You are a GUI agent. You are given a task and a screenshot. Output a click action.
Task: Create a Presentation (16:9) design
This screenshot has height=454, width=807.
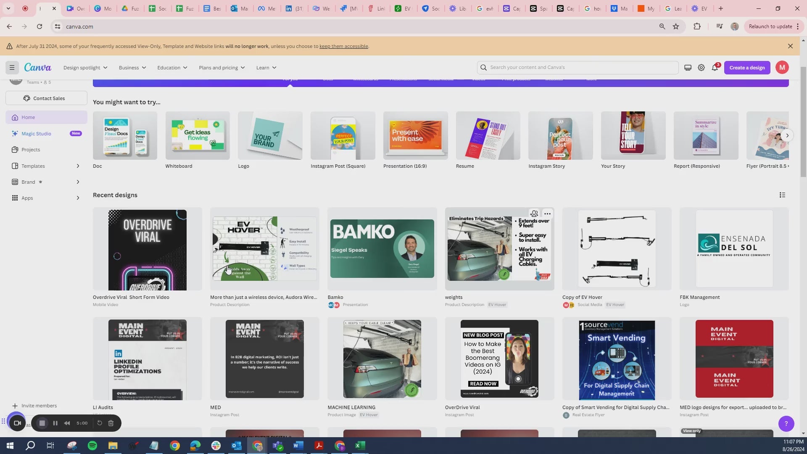[415, 135]
